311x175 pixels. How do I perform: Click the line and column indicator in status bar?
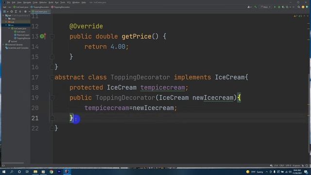(276, 165)
